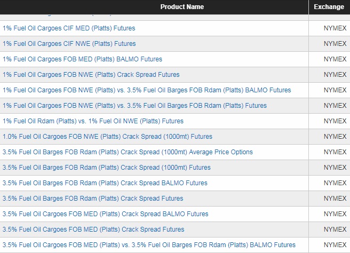Open 3.5% Fuel Oil Barges Rdam Crack Spread Futures
The image size is (350, 253).
point(93,199)
